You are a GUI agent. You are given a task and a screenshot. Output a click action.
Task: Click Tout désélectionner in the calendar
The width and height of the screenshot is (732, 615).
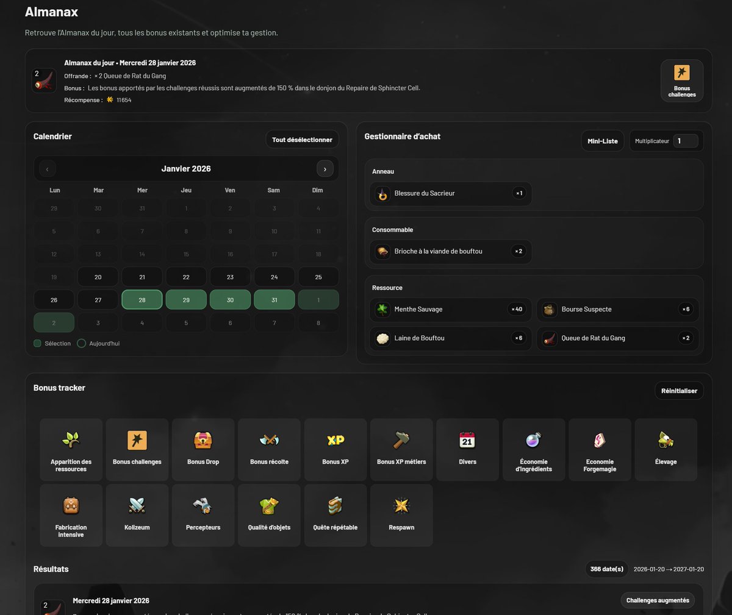(302, 140)
